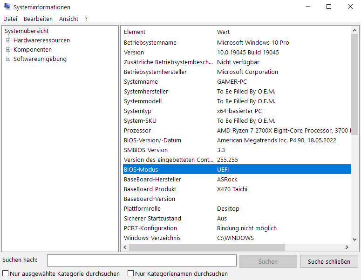
Task: Click the Suche schließen button
Action: coord(329,261)
